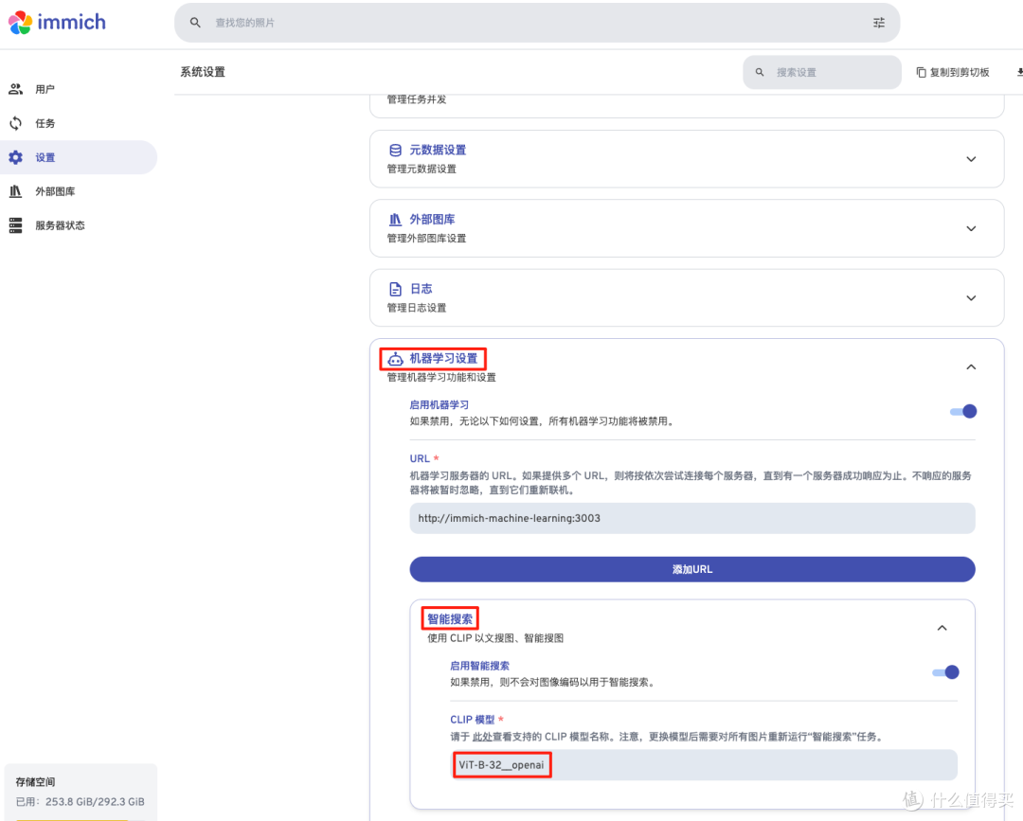This screenshot has width=1023, height=821.
Task: Click the robot icon beside 机器学习设置
Action: [x=395, y=359]
